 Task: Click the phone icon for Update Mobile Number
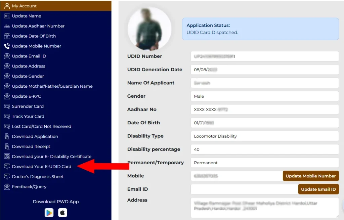tap(7, 46)
